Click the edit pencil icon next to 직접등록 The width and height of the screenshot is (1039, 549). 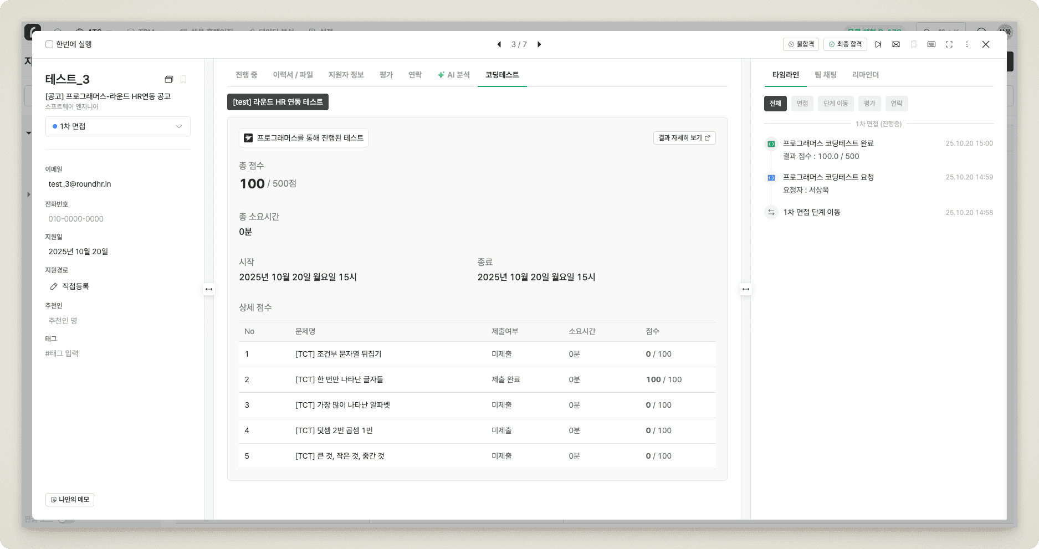pos(54,286)
